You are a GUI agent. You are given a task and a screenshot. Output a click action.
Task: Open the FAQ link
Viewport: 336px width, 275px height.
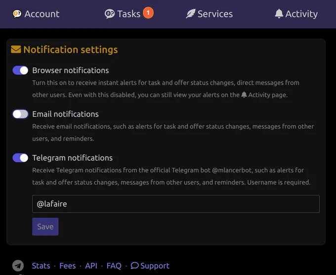(114, 266)
